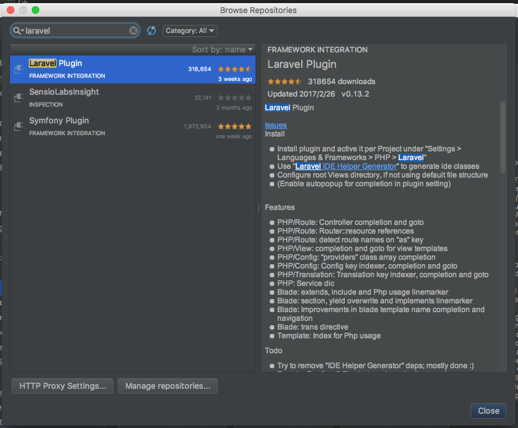Click the 1,972,954 download count
This screenshot has height=428, width=518.
(197, 126)
